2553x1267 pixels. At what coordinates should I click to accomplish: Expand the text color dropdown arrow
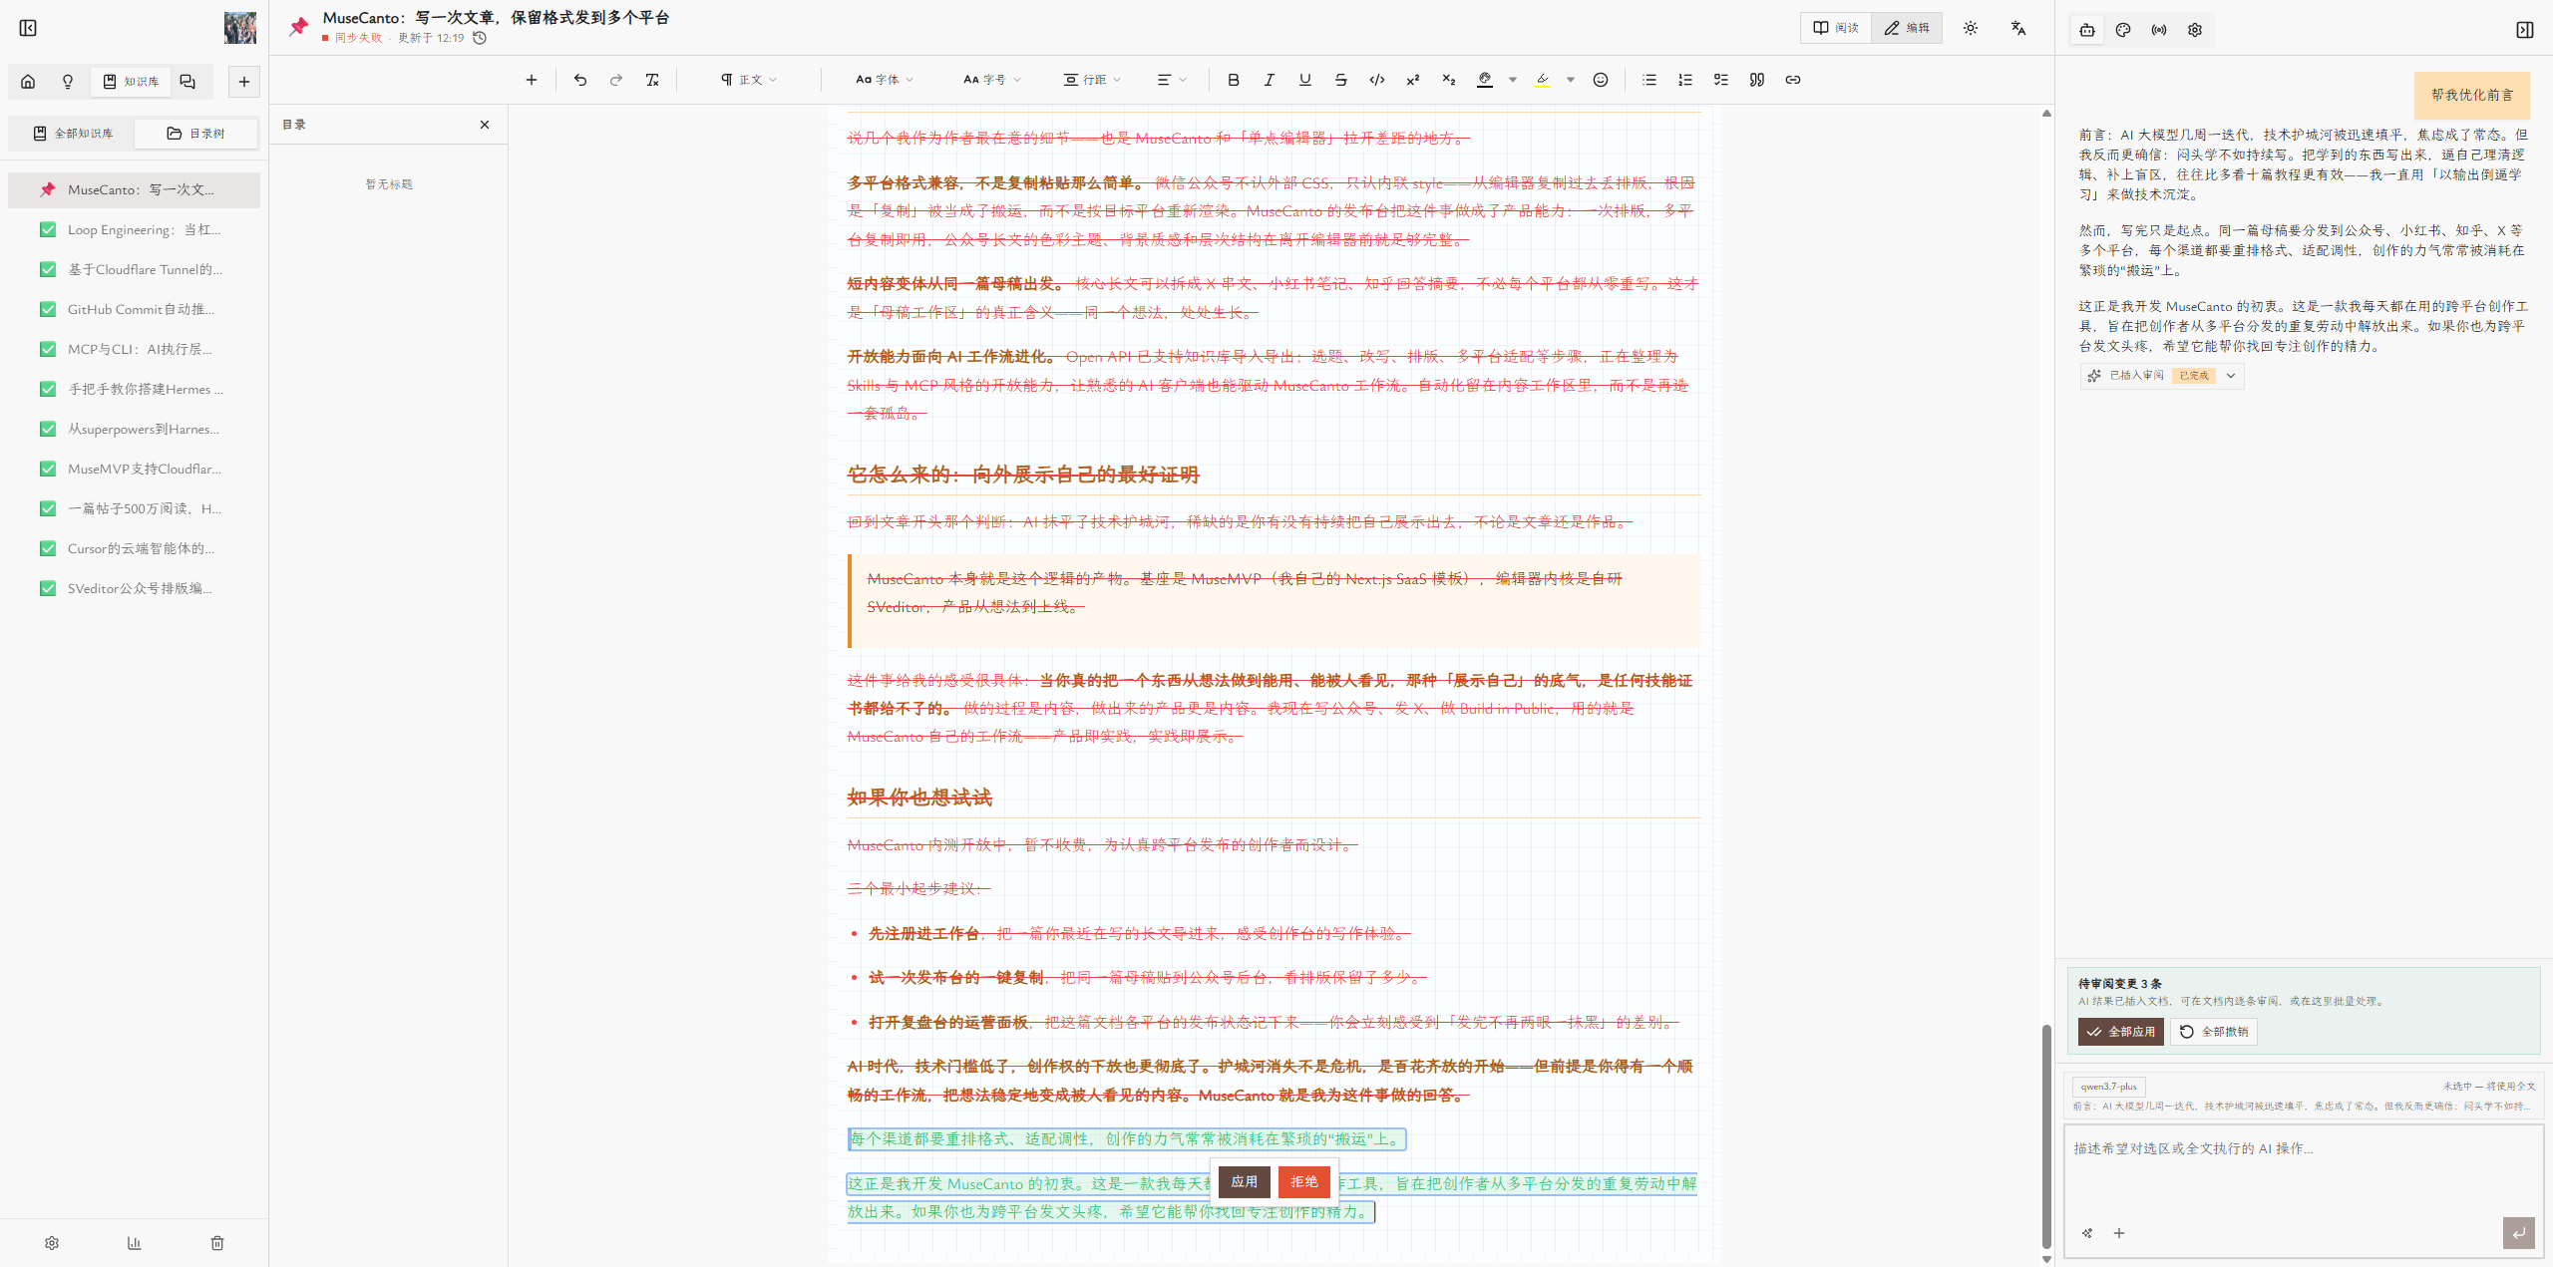(x=1513, y=80)
